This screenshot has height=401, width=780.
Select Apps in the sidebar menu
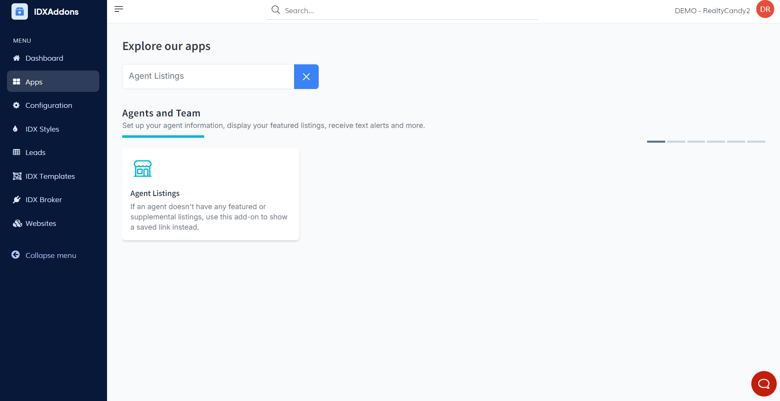[x=34, y=82]
